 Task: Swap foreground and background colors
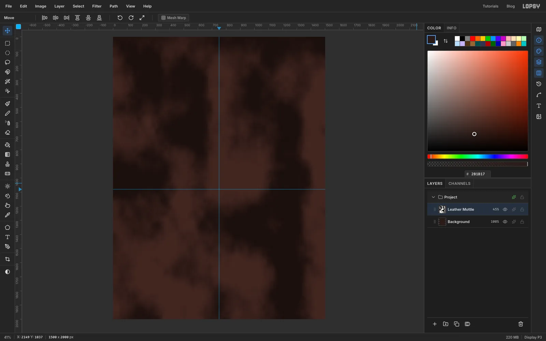446,41
